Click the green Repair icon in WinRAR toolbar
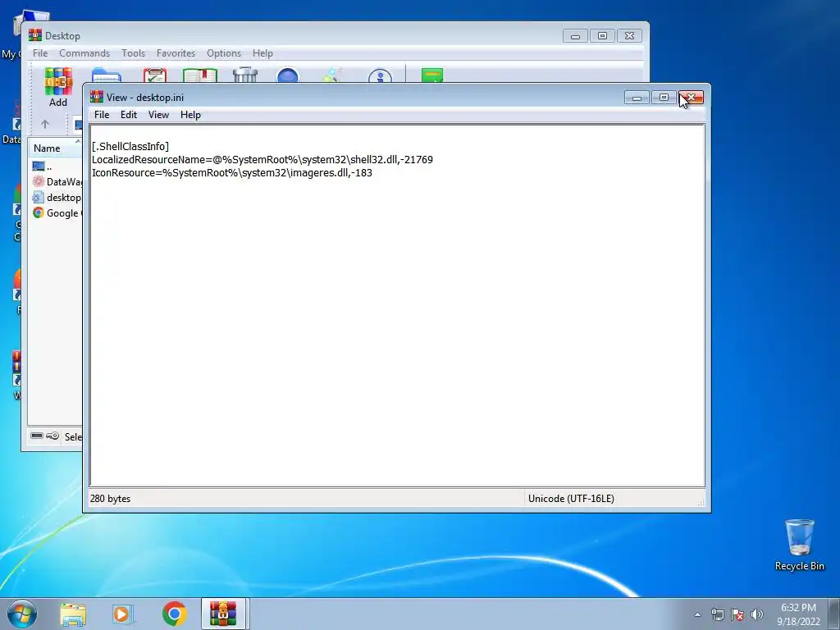 pos(432,75)
